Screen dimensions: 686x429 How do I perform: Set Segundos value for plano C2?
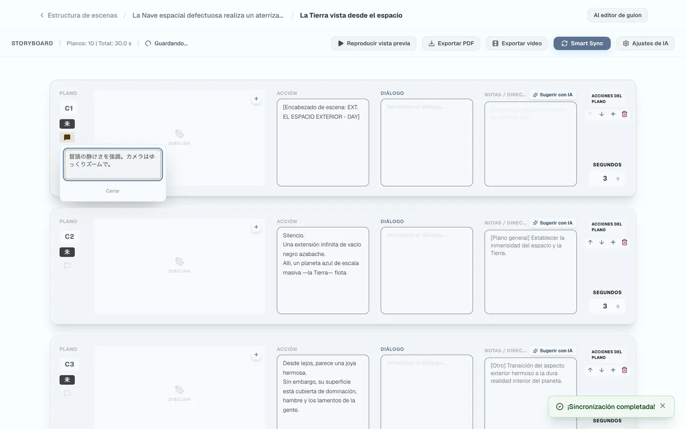pos(607,306)
